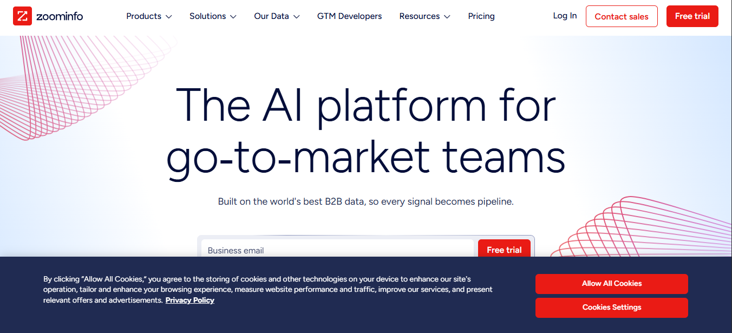
Task: Open the Products dropdown menu
Action: tap(149, 16)
